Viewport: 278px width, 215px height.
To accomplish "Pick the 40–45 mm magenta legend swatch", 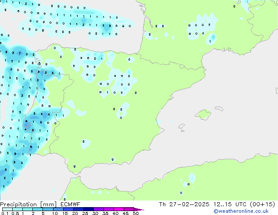I will pos(119,209).
